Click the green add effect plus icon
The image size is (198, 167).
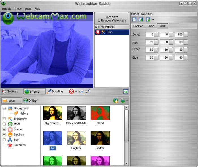(115, 101)
